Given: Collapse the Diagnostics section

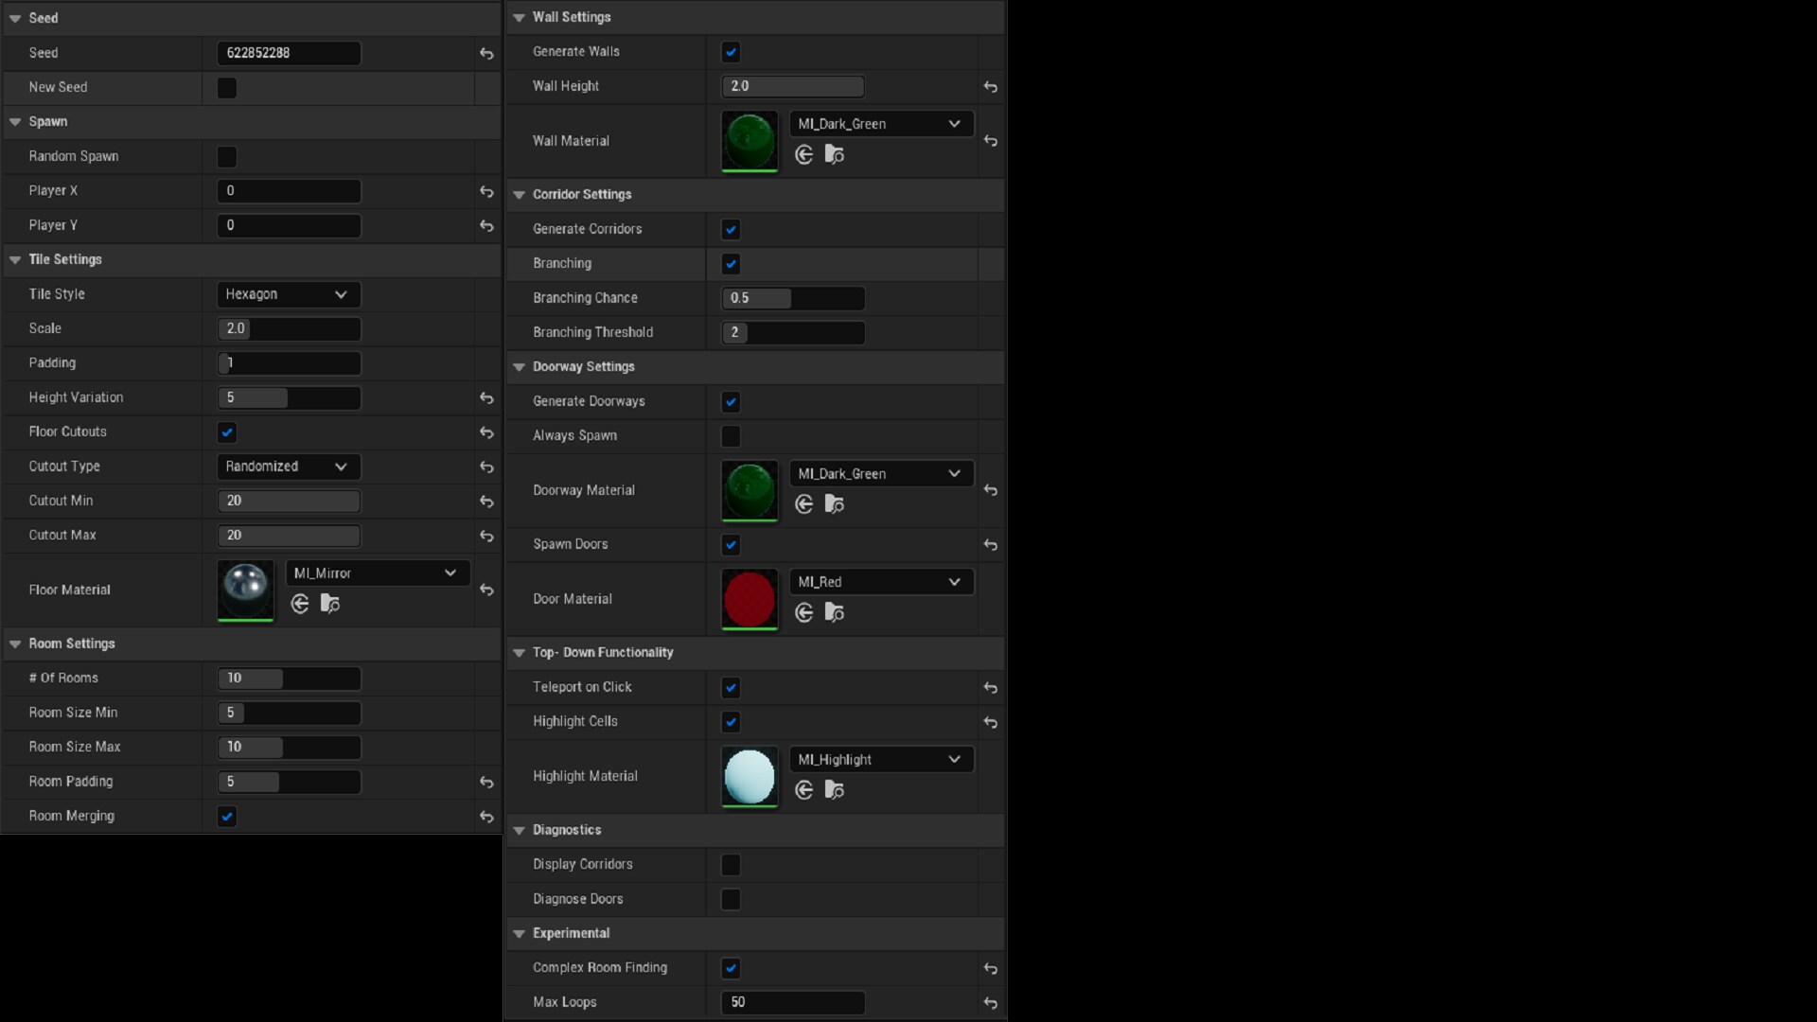Looking at the screenshot, I should pos(519,830).
